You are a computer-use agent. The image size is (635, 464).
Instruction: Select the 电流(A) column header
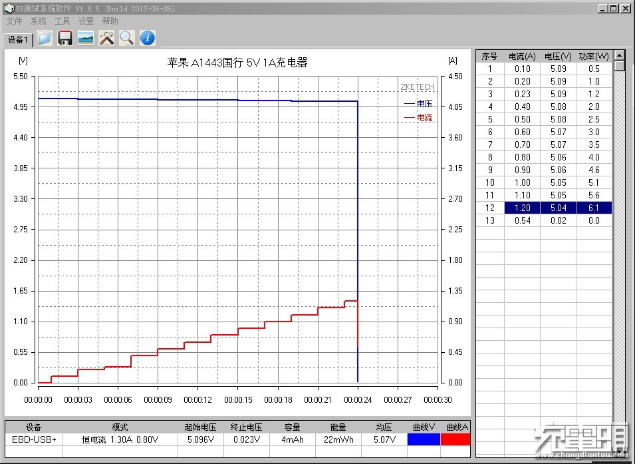[x=522, y=57]
